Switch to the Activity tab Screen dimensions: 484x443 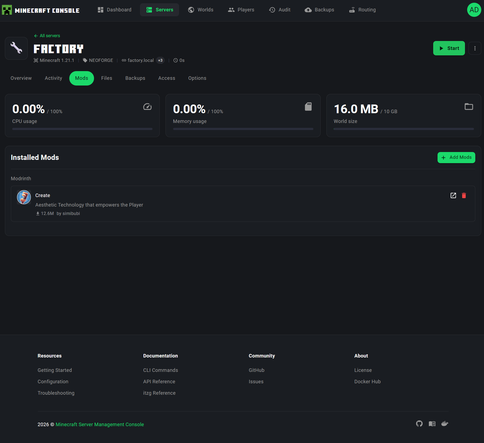pyautogui.click(x=54, y=78)
